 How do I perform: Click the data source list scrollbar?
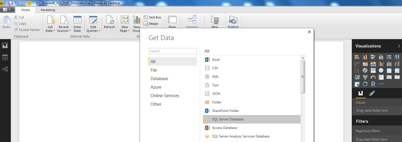pyautogui.click(x=303, y=77)
